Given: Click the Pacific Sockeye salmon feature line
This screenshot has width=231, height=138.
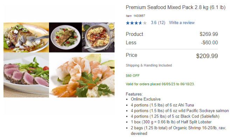Looking at the screenshot, I should pyautogui.click(x=180, y=110).
